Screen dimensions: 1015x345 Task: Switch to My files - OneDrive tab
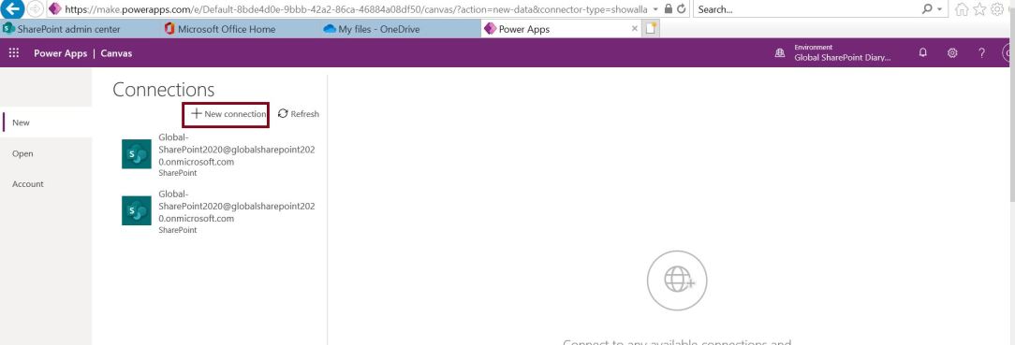pos(400,29)
